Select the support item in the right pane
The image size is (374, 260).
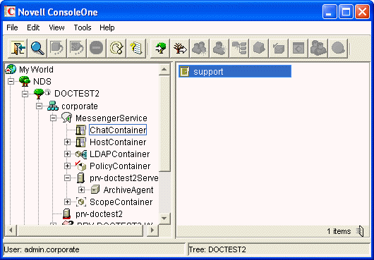click(235, 71)
